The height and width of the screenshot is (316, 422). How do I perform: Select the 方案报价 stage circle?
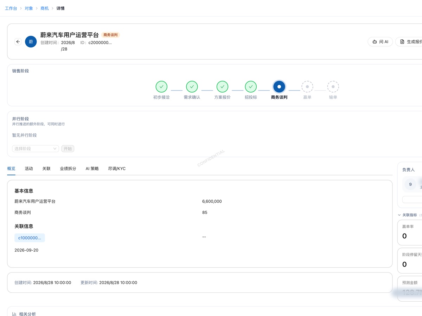(x=222, y=86)
